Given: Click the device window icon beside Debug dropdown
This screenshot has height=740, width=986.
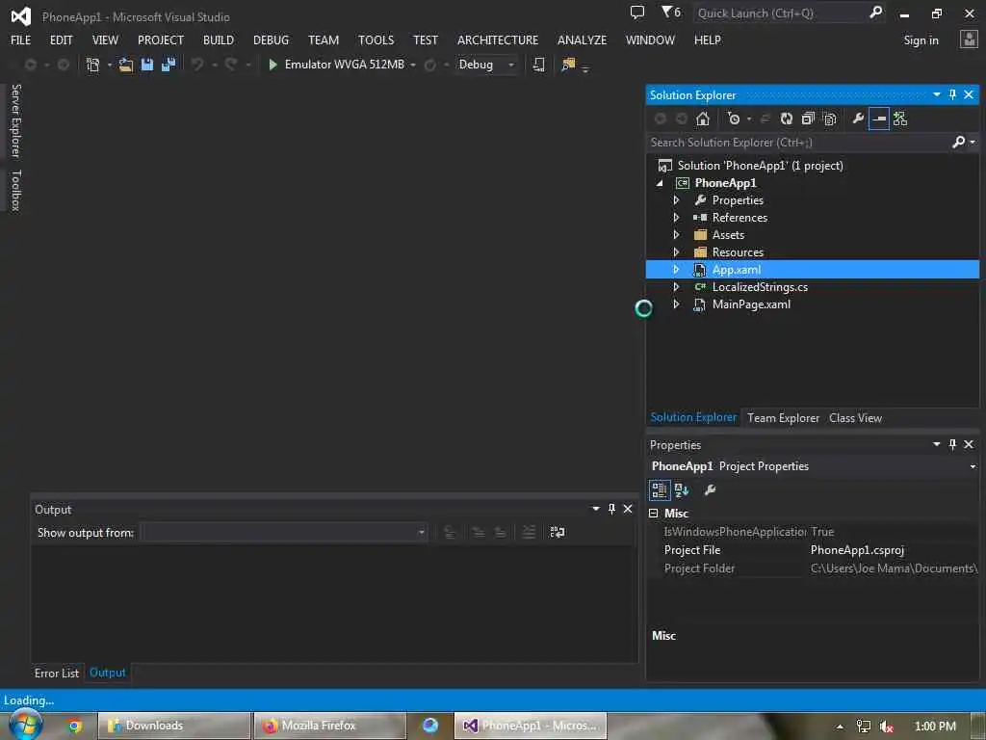Looking at the screenshot, I should pos(539,65).
